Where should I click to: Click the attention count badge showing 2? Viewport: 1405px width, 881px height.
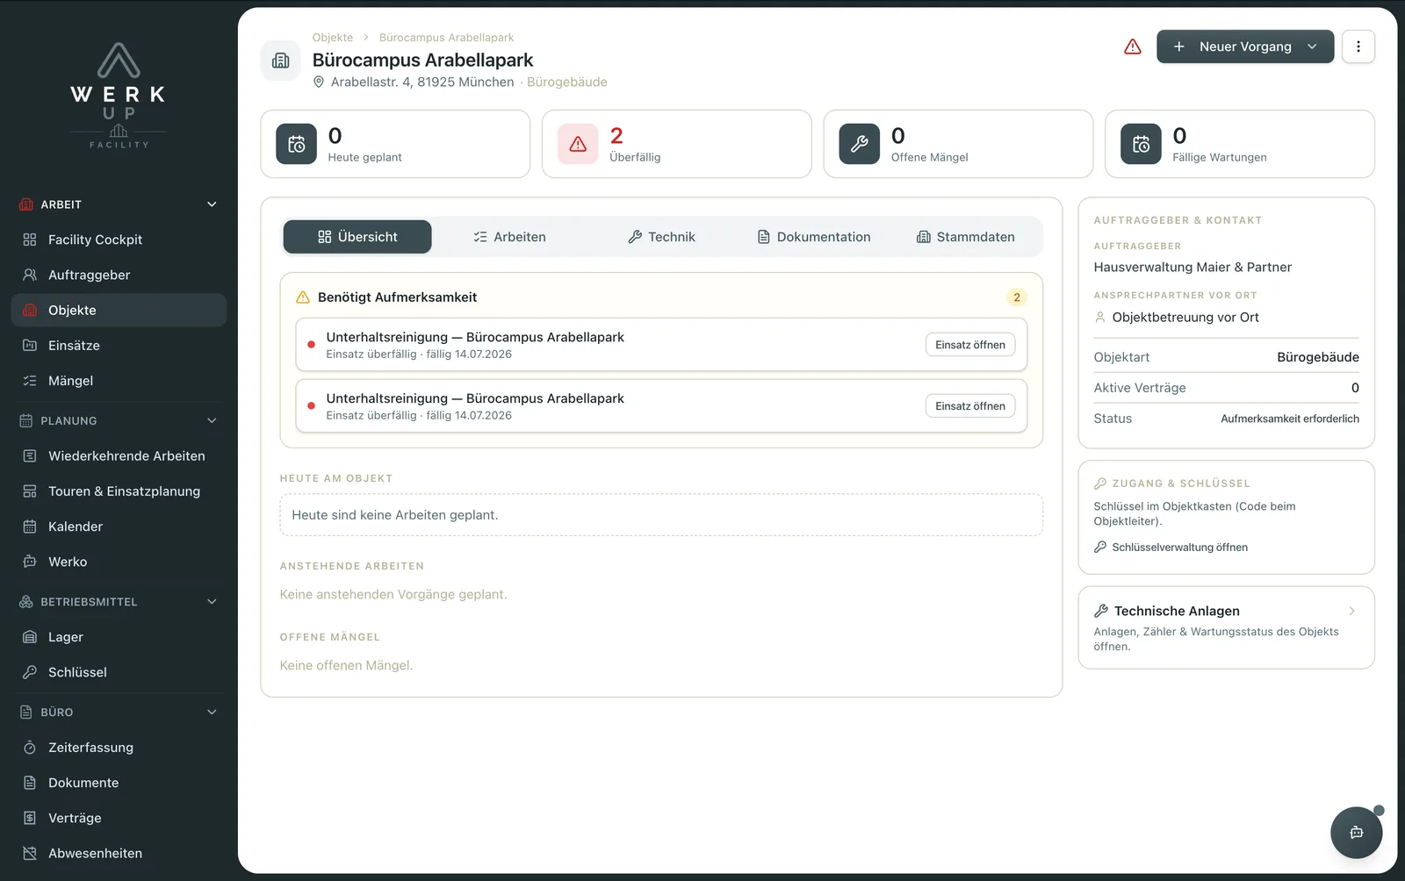1017,297
